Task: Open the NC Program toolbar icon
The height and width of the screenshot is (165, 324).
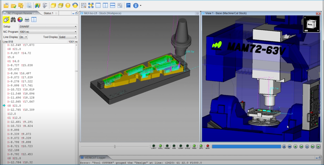Action: 29,5
